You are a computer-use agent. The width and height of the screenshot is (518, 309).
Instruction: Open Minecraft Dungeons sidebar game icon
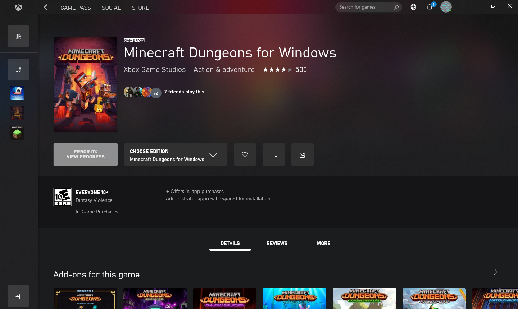point(17,113)
